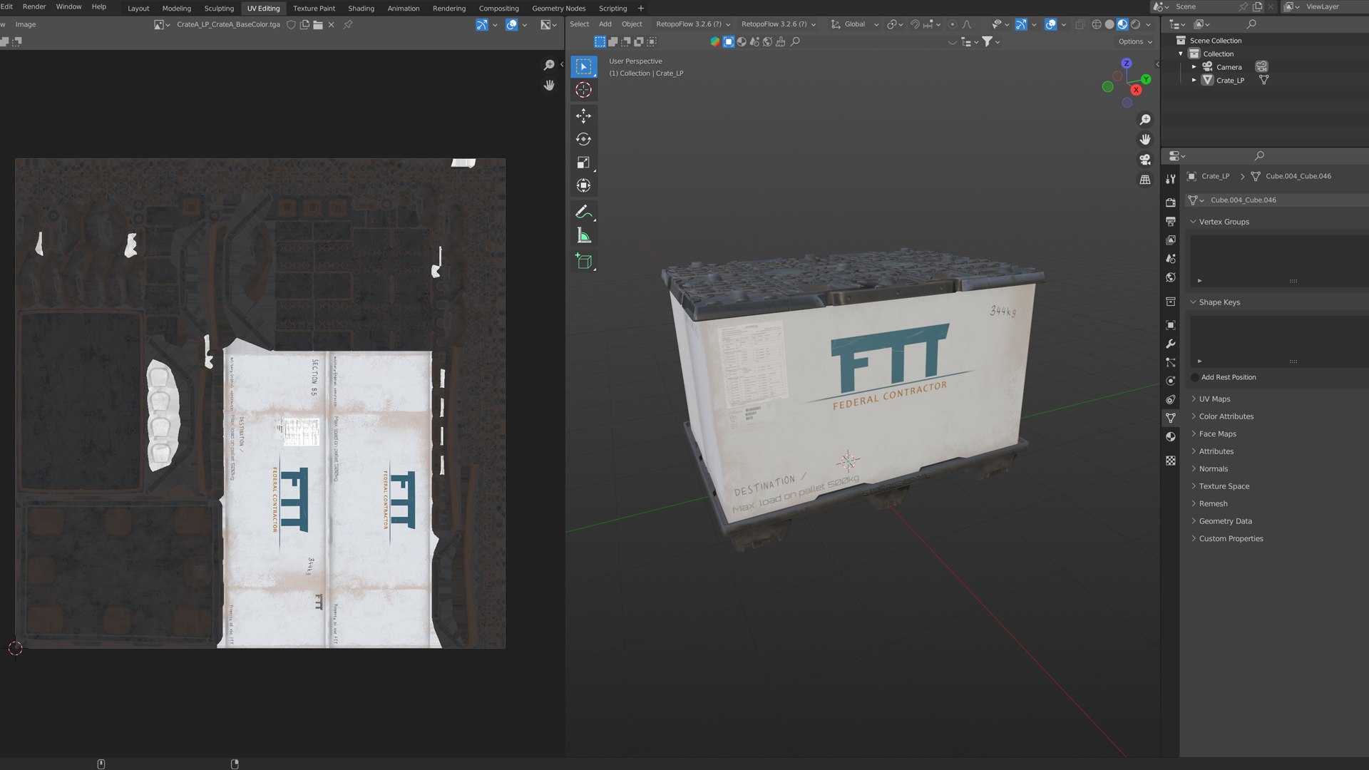This screenshot has width=1369, height=770.
Task: Select the Scale tool
Action: (x=583, y=163)
